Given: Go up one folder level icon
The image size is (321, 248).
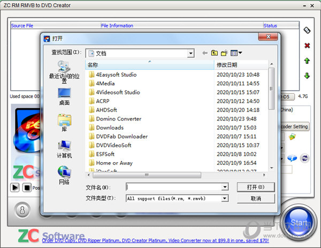Looking at the screenshot, I should [x=215, y=53].
